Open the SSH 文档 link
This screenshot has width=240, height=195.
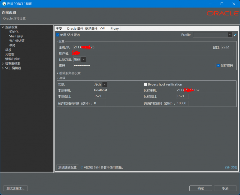(x=231, y=167)
